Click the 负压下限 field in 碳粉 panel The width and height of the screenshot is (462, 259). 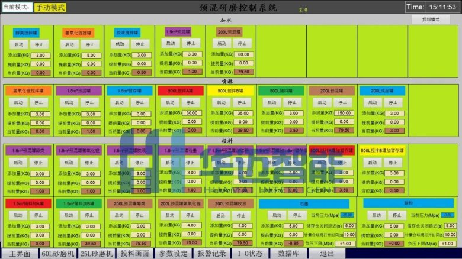pyautogui.click(x=448, y=243)
